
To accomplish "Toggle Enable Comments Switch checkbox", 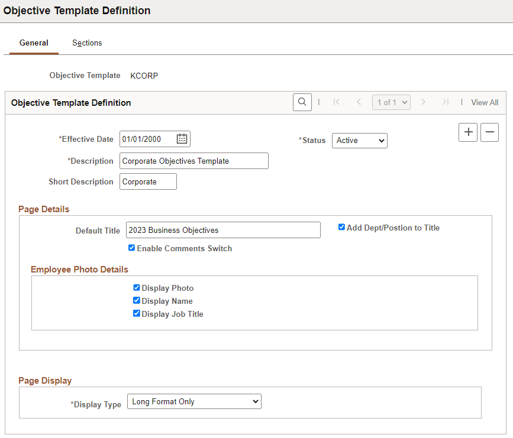I will [x=131, y=248].
